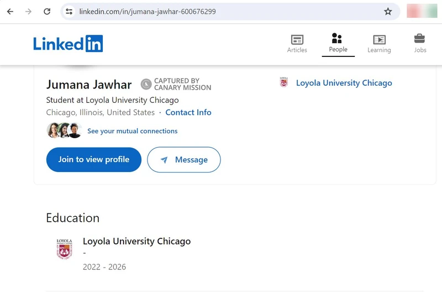The height and width of the screenshot is (292, 442).
Task: Click Chicago, Illinois, United States location text
Action: (101, 112)
